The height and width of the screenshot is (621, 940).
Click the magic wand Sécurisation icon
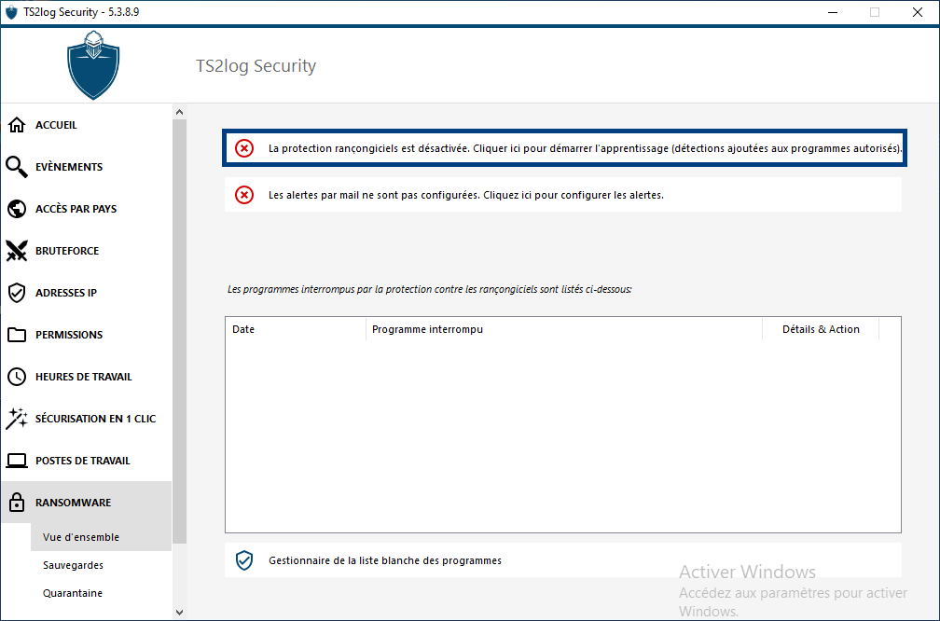pyautogui.click(x=17, y=419)
